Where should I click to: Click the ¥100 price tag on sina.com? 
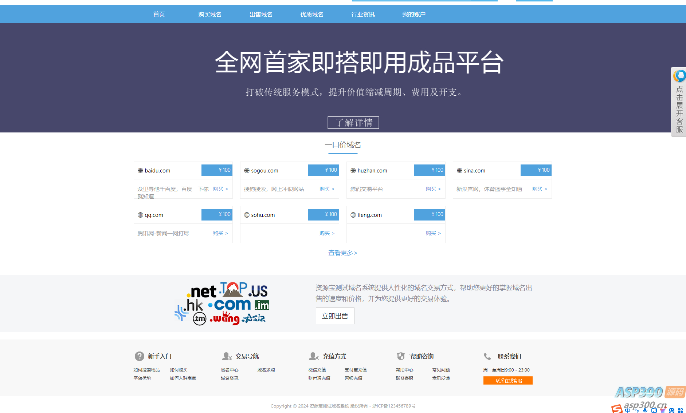(x=536, y=170)
